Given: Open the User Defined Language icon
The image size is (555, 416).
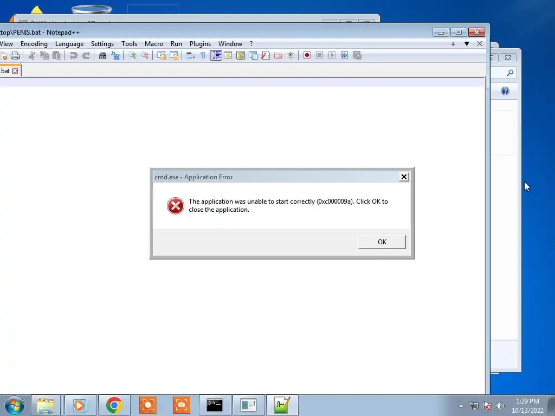Looking at the screenshot, I should 228,56.
